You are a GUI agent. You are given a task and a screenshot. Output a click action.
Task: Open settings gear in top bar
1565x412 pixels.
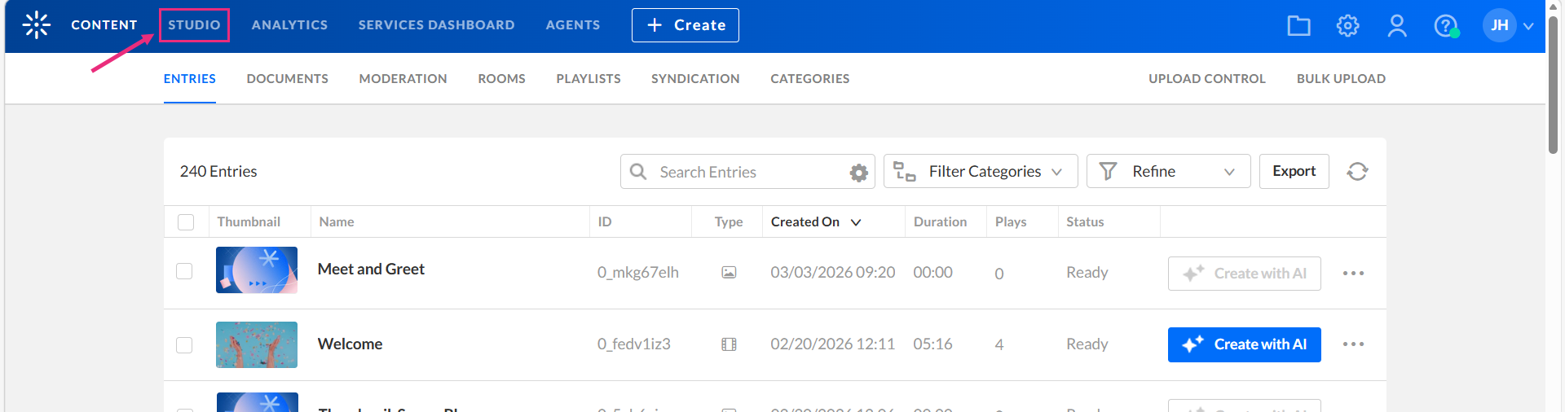(x=1347, y=26)
